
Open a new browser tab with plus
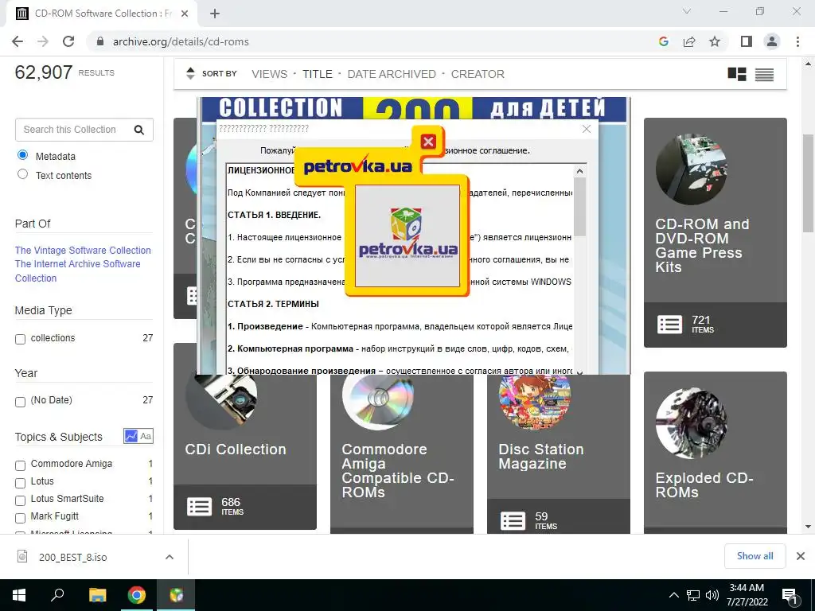pos(215,14)
